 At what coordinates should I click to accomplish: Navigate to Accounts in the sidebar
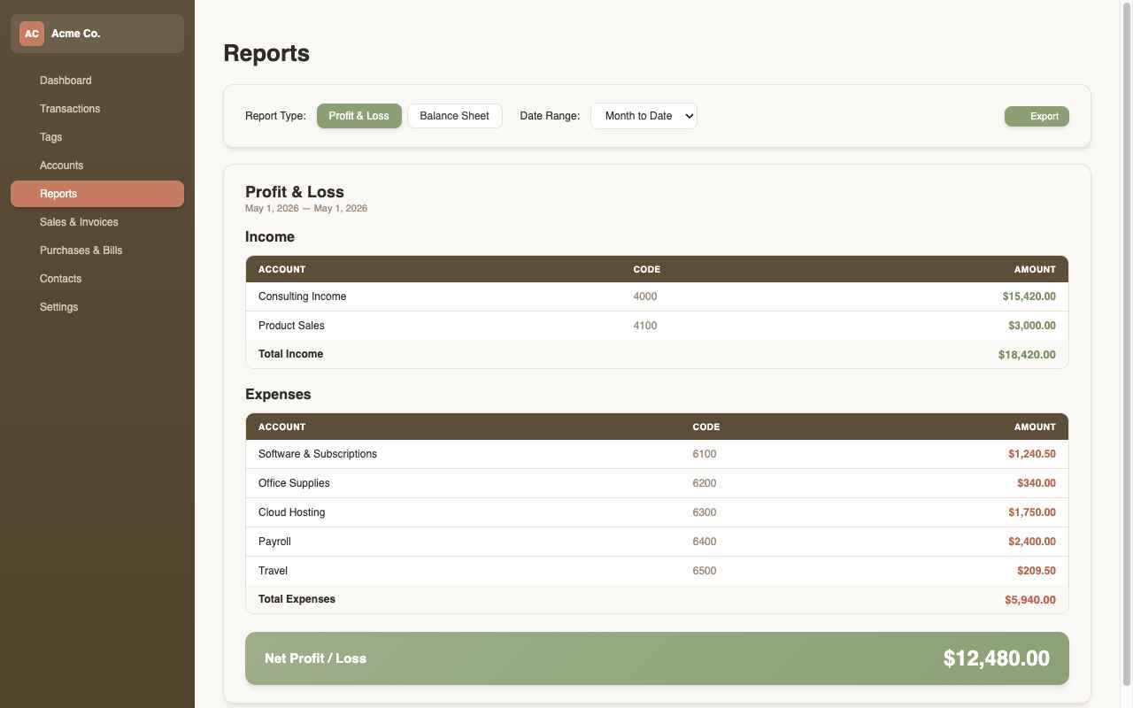(x=97, y=165)
